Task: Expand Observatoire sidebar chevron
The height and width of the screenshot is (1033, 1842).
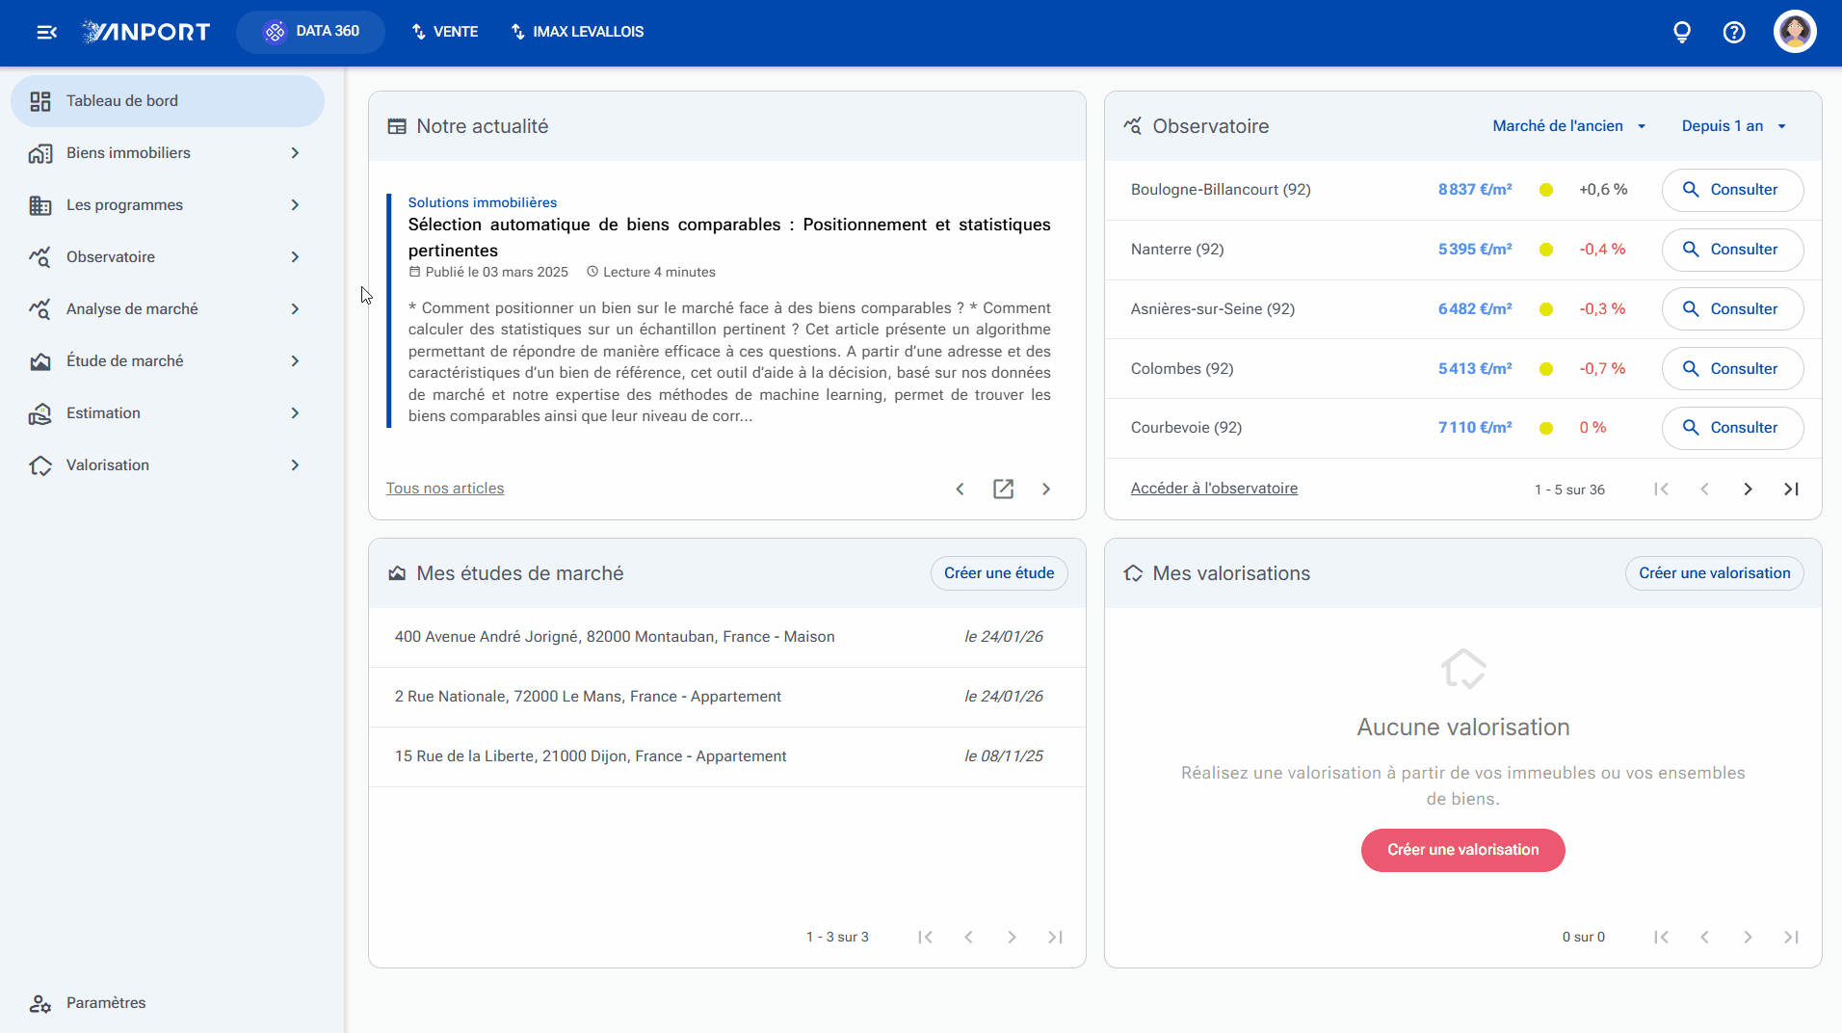Action: [295, 257]
